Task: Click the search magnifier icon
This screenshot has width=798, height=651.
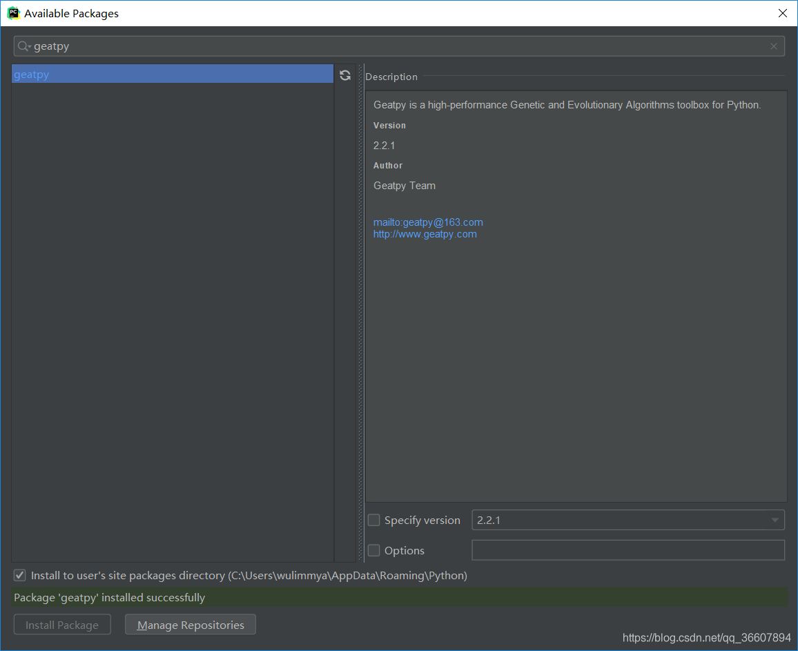Action: tap(23, 46)
